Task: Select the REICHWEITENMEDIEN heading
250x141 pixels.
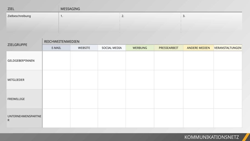Action: 62,42
